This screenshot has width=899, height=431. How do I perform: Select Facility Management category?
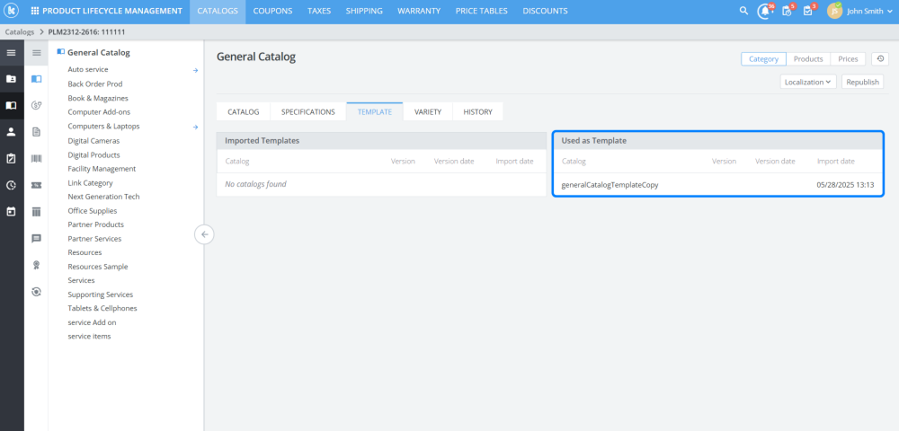pyautogui.click(x=102, y=169)
